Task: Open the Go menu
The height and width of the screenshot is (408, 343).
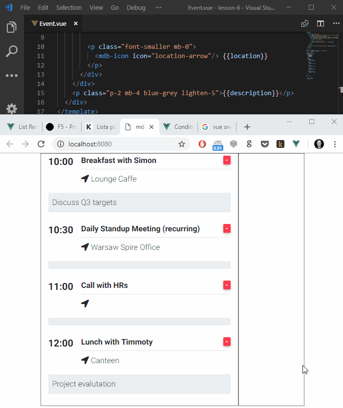Action: point(115,7)
